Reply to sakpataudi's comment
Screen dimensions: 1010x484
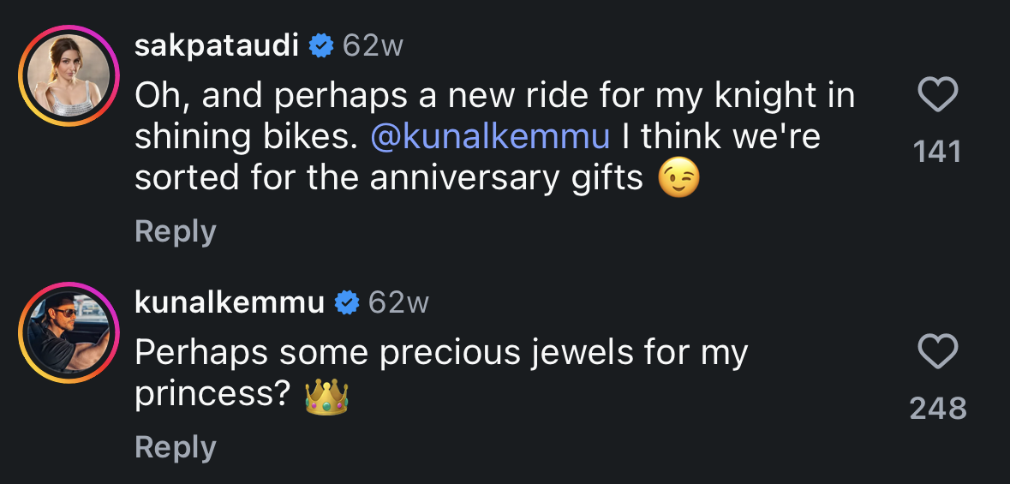(176, 231)
